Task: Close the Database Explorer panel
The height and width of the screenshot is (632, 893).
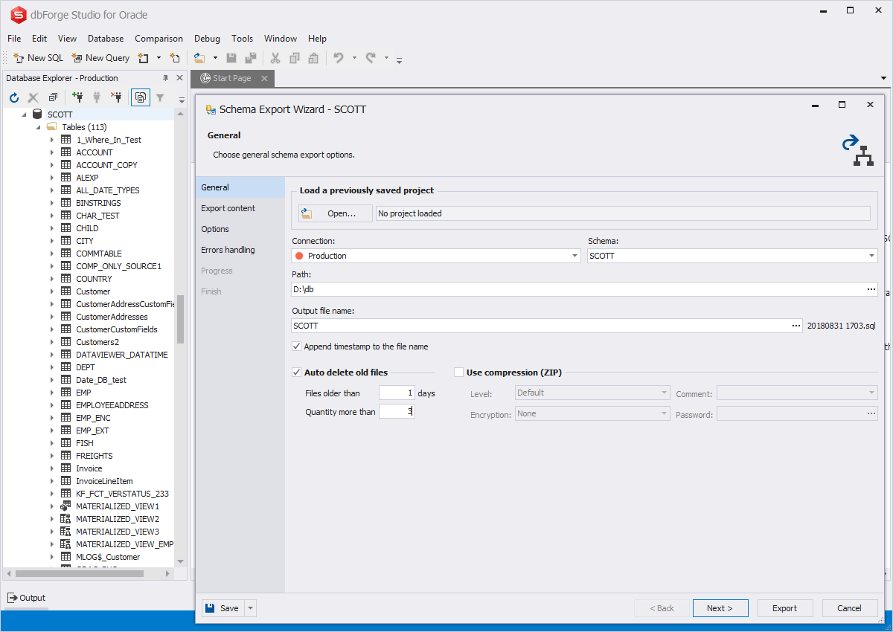Action: tap(179, 78)
